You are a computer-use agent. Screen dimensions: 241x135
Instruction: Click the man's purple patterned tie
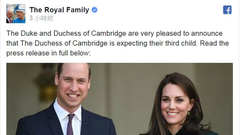(70, 124)
